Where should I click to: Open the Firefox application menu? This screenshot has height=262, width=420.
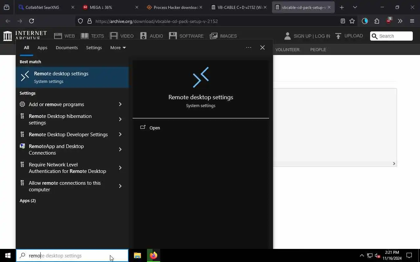412,21
